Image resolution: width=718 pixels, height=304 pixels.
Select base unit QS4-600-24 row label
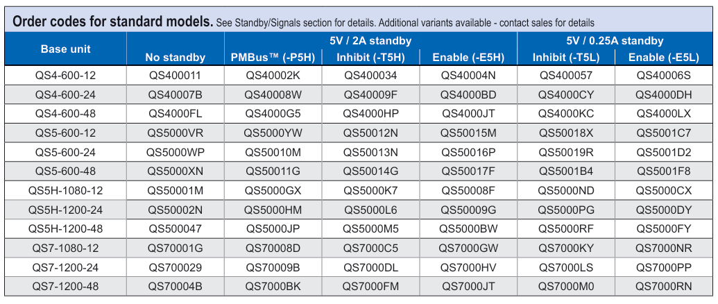click(x=65, y=95)
